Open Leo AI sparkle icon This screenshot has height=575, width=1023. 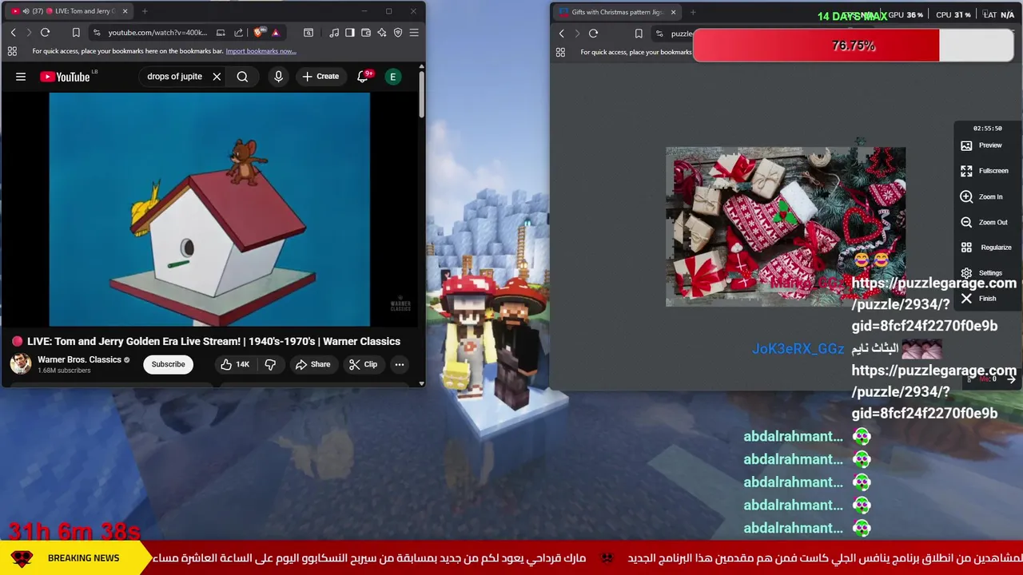tap(382, 33)
